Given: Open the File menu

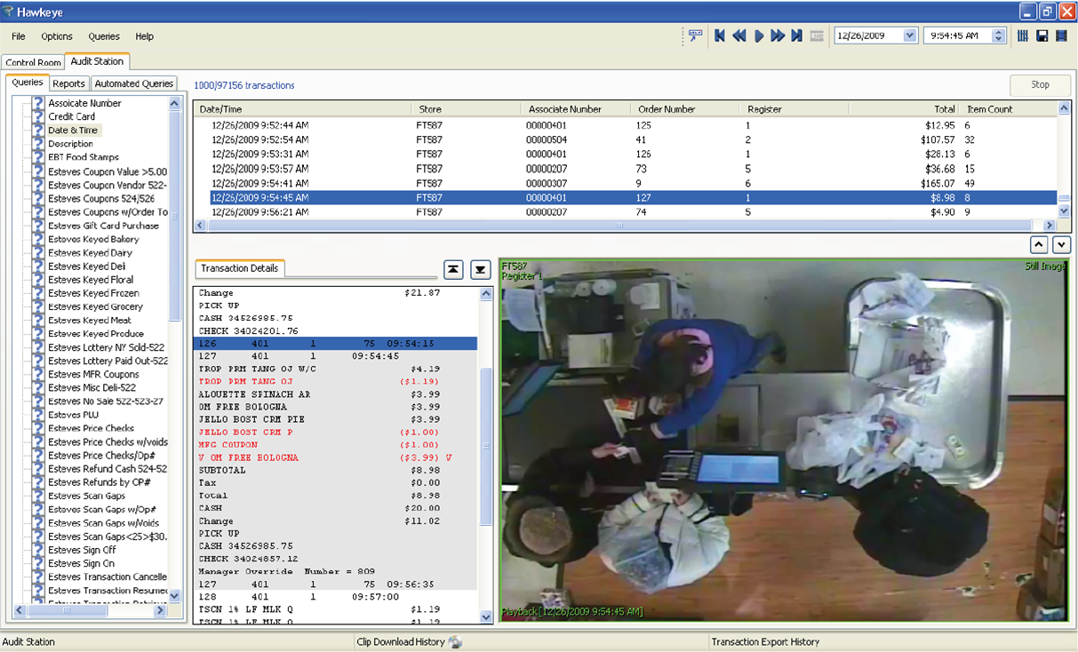Looking at the screenshot, I should click(x=19, y=36).
